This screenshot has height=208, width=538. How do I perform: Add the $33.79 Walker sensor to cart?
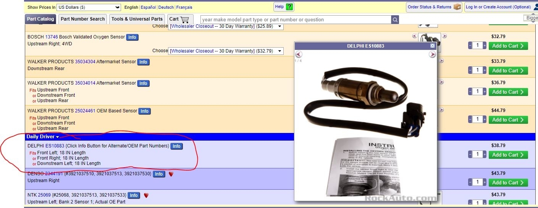click(x=508, y=70)
